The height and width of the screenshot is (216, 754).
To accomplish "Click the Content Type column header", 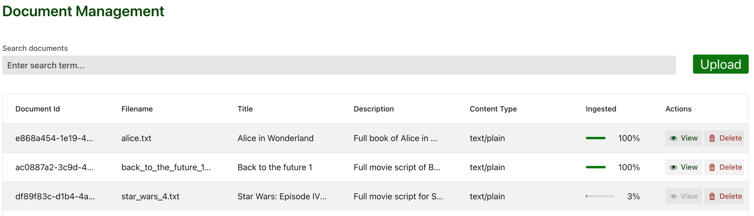I will tap(493, 109).
